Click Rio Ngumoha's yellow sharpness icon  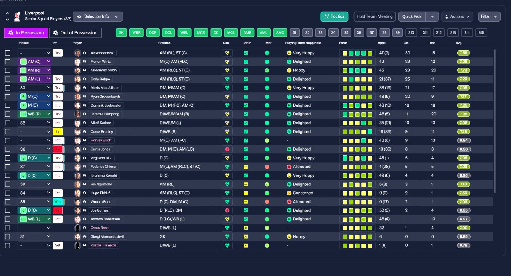point(246,184)
